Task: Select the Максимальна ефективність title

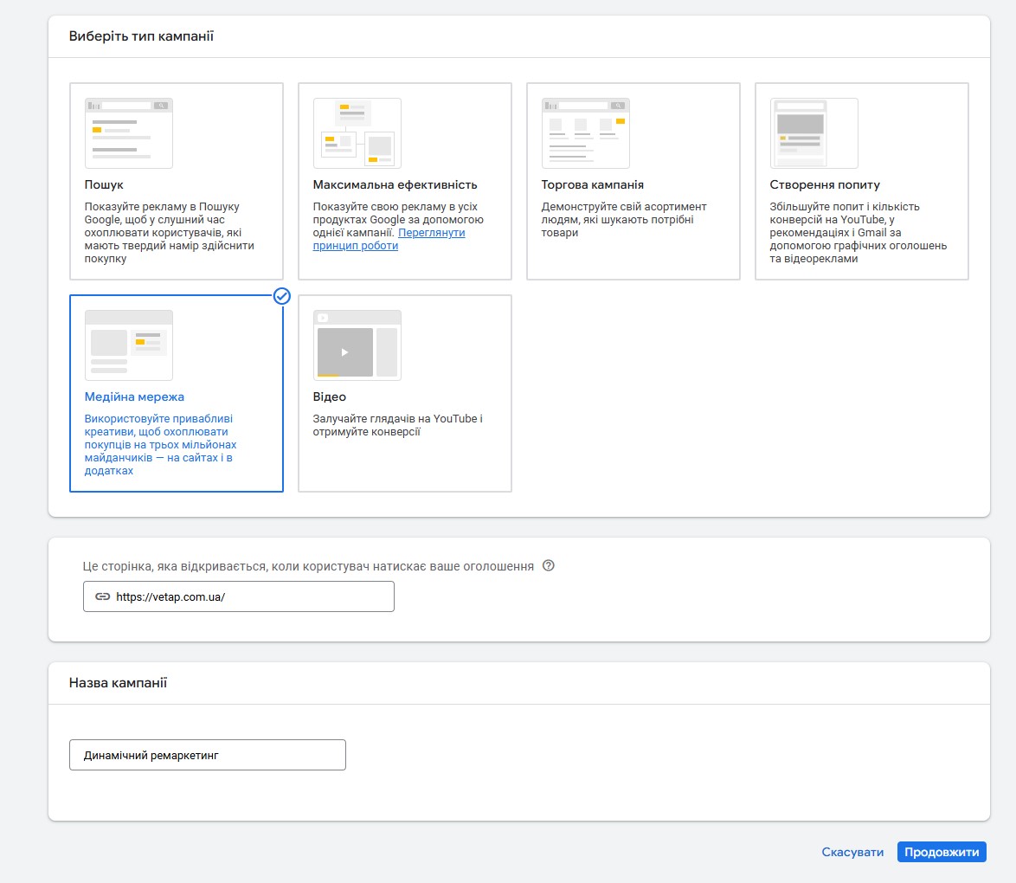Action: (395, 185)
